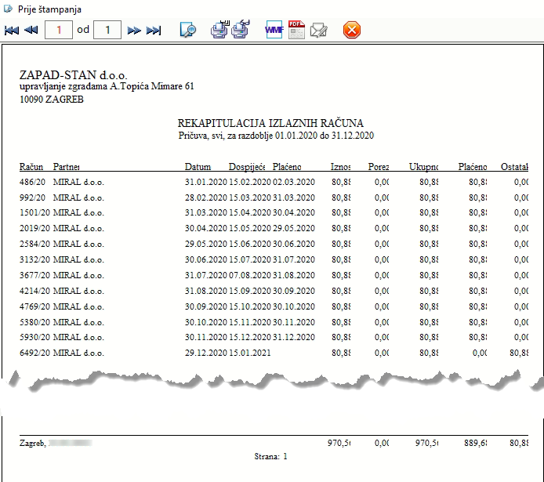Click the Datum column header
Screen dimensions: 544x482
tap(198, 167)
